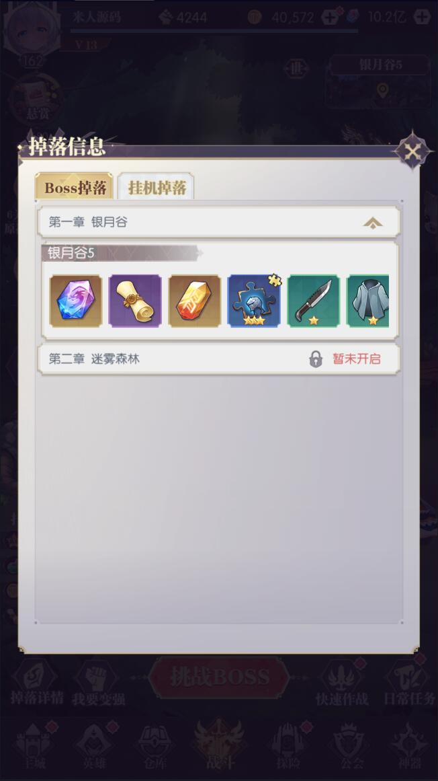Tap the lock icon beside 暂未开启
Viewport: 438px width, 781px height.
(x=316, y=359)
